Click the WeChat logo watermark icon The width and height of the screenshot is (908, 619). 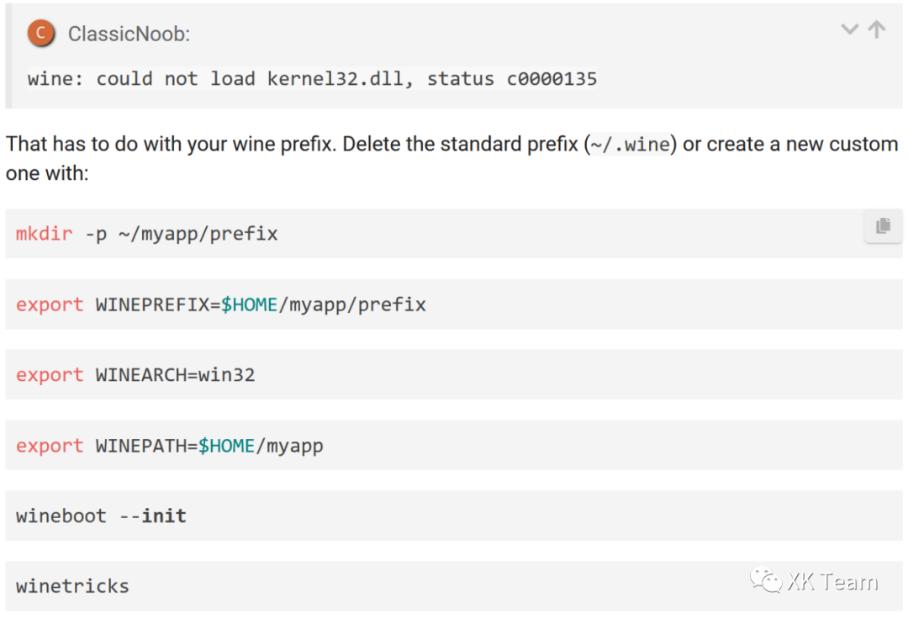click(767, 581)
